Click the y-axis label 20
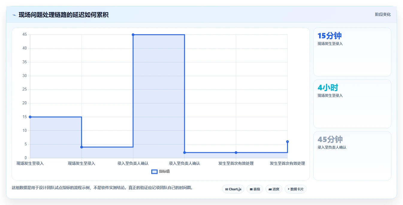The width and height of the screenshot is (403, 205). click(x=25, y=103)
